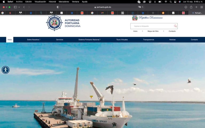Open the Tours Virtuales link
Image resolution: width=205 pixels, height=128 pixels.
pos(122,39)
